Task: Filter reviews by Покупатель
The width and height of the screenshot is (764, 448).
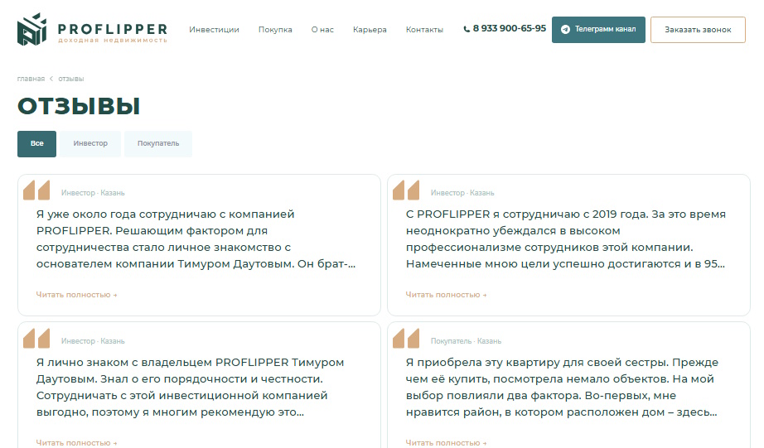Action: point(158,143)
